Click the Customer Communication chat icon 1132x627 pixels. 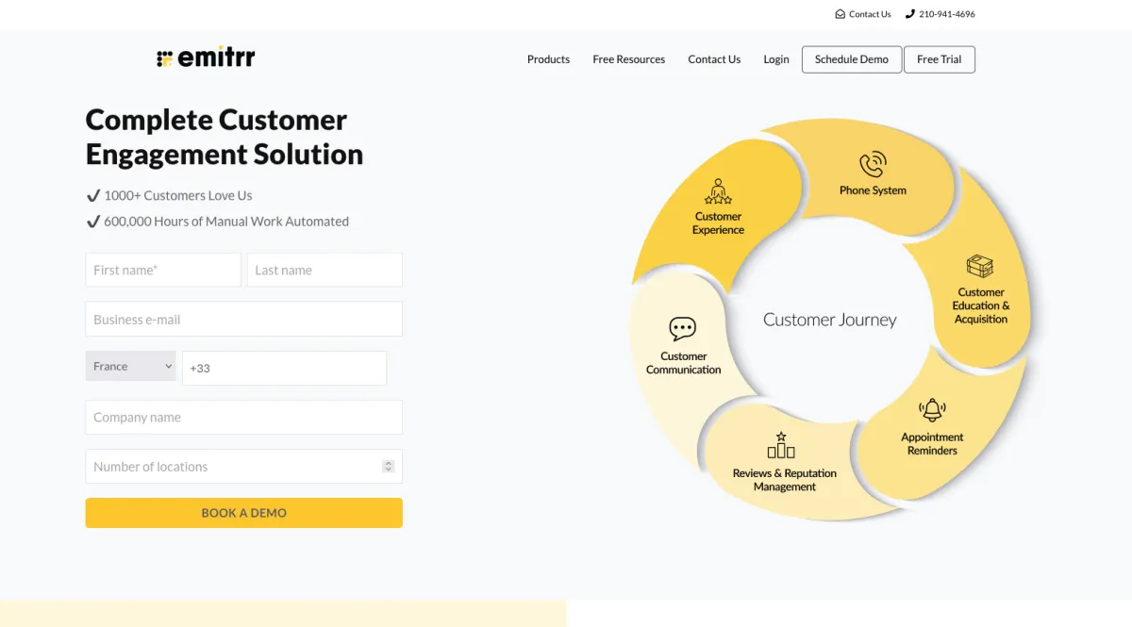click(682, 329)
